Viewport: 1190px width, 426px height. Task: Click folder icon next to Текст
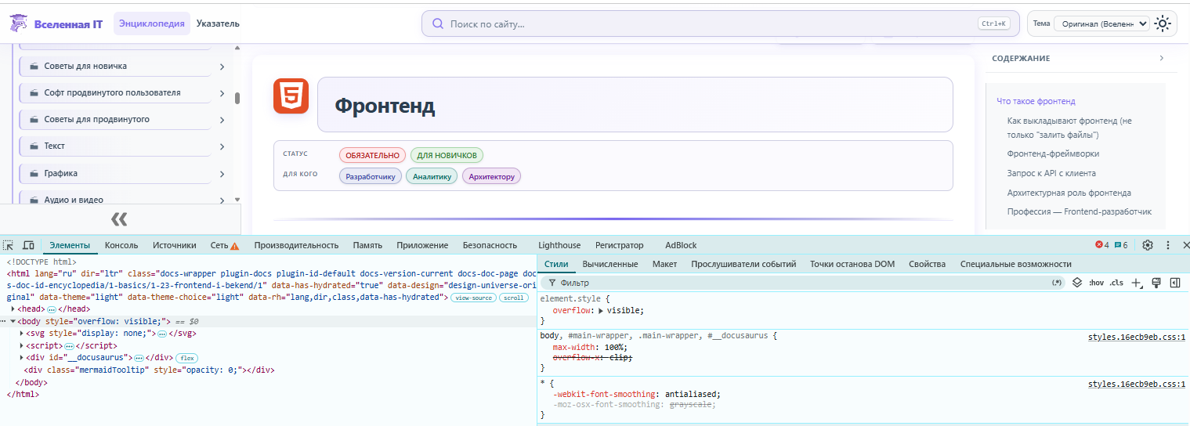click(34, 146)
